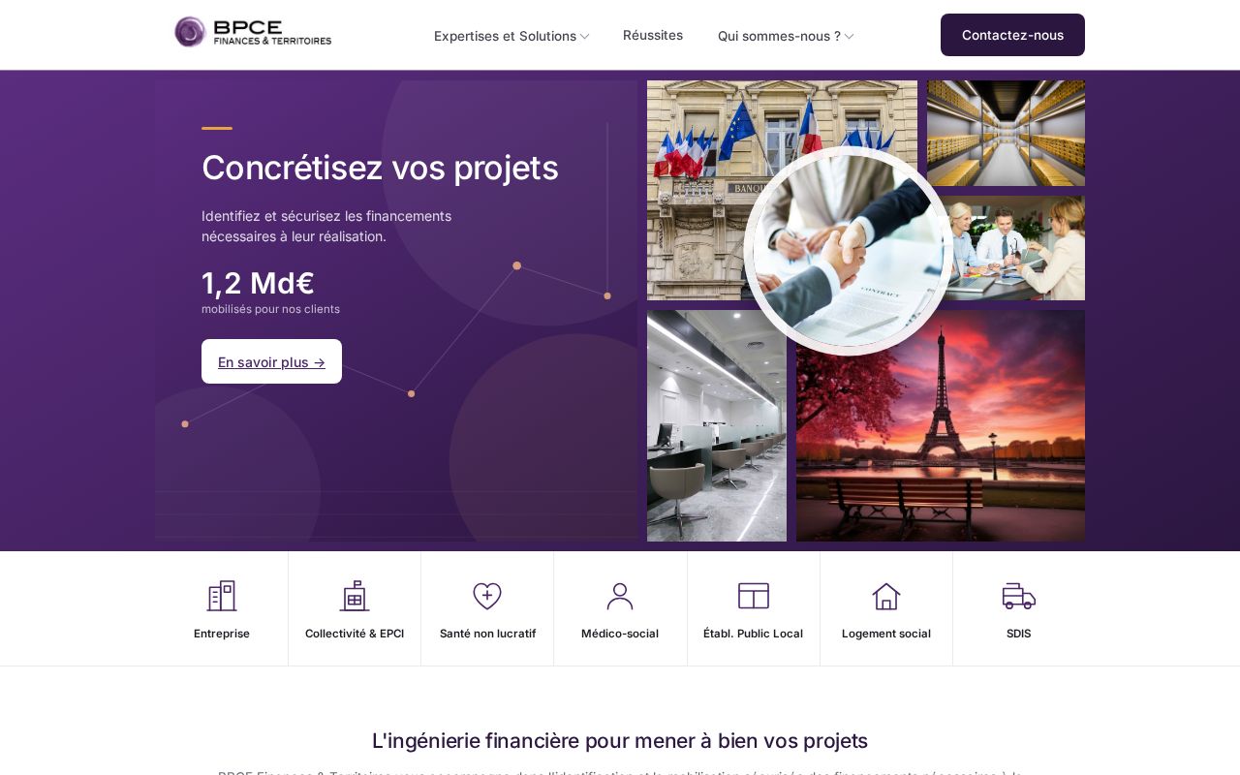Select the Logement social house icon
Viewport: 1240px width, 775px height.
[886, 596]
